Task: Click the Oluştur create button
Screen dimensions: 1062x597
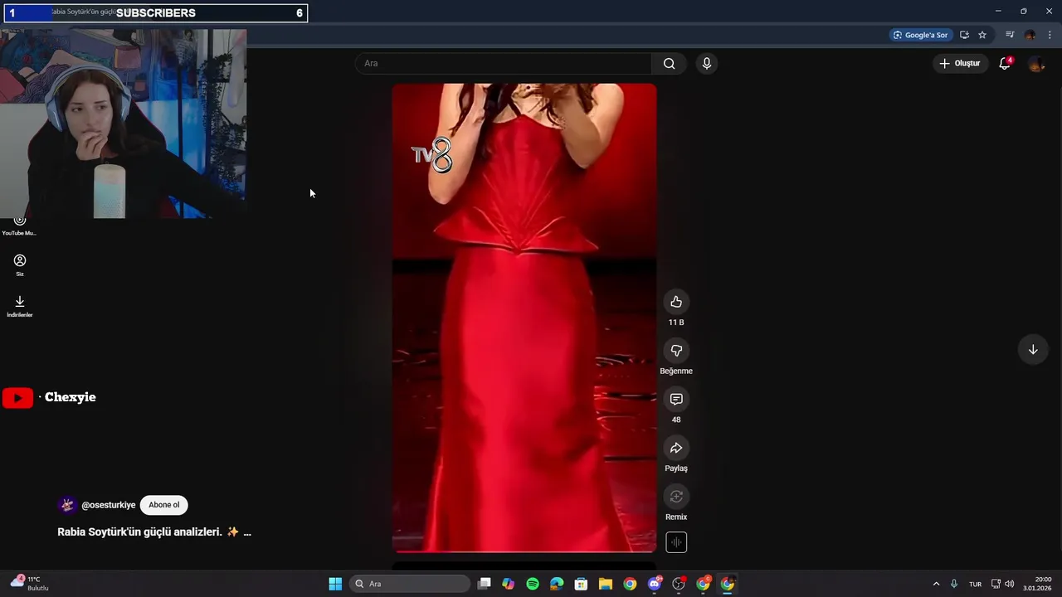Action: [x=959, y=64]
